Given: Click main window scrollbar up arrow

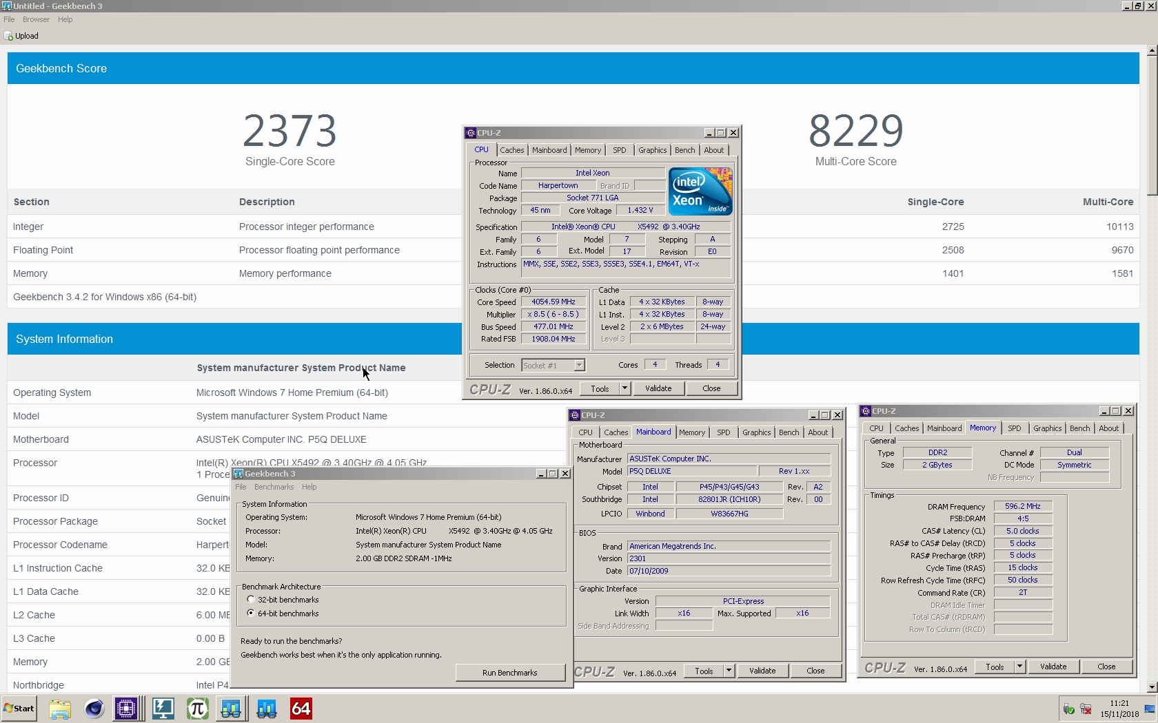Looking at the screenshot, I should click(1152, 50).
